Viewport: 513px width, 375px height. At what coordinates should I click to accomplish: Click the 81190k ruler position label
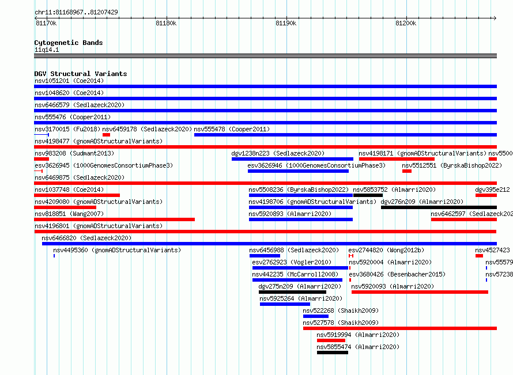coord(286,23)
